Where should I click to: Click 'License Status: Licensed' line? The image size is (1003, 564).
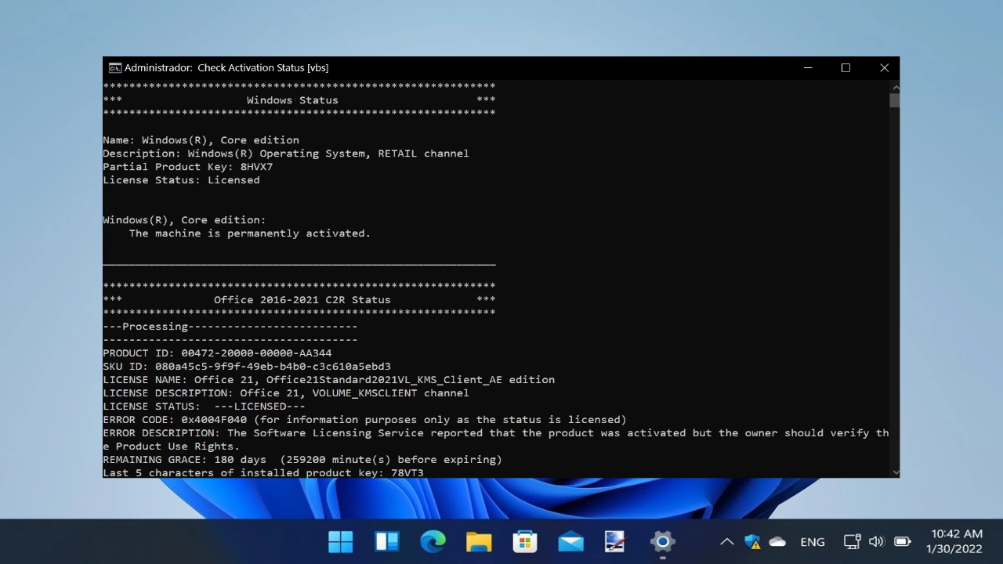181,180
